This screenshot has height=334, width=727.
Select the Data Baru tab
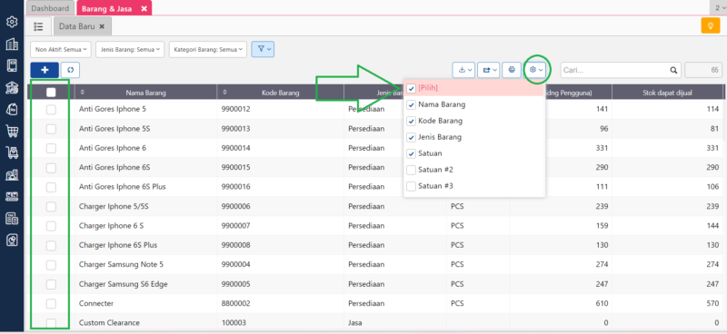coord(77,27)
